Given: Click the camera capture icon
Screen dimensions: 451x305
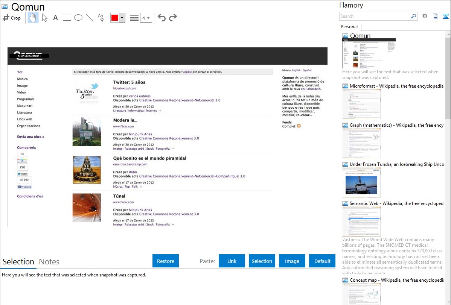Looking at the screenshot, I should [x=425, y=16].
